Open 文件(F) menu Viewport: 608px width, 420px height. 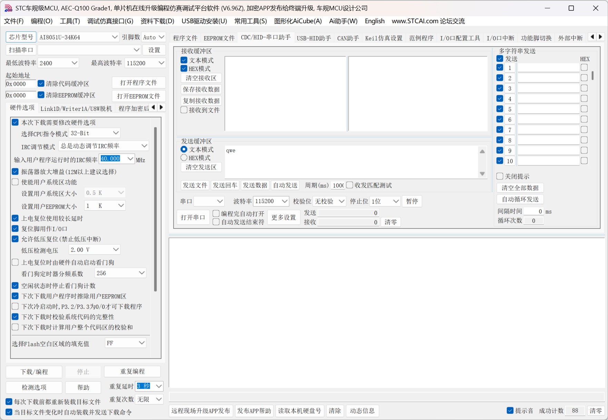point(14,21)
